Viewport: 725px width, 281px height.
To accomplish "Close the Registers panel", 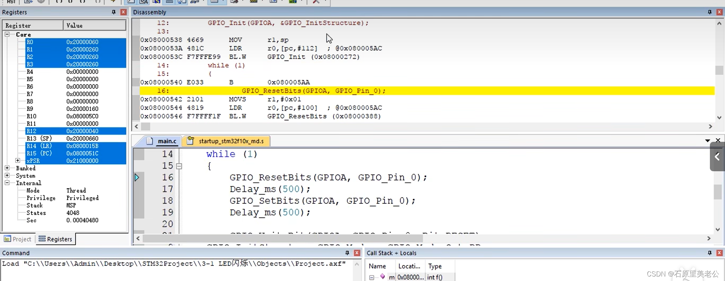I will coord(123,12).
